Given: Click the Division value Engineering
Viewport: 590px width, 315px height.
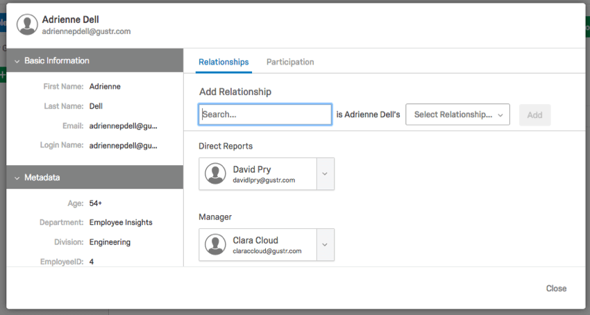Looking at the screenshot, I should click(110, 242).
